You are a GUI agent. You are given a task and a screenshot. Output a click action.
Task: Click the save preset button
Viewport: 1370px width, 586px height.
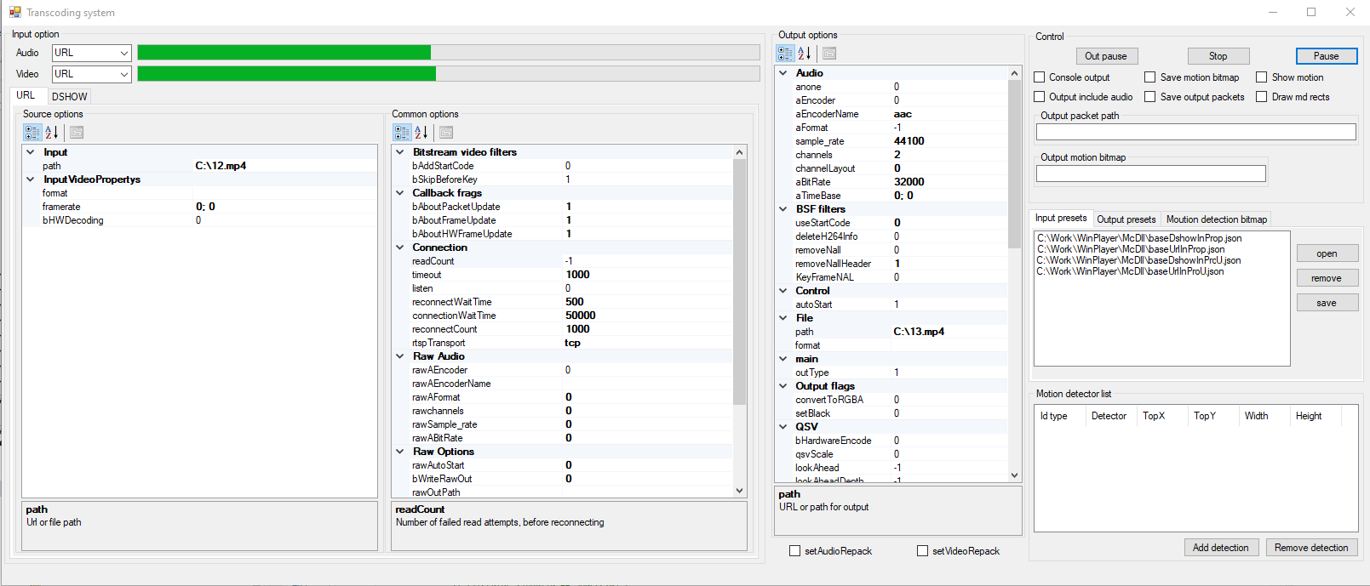click(x=1327, y=303)
